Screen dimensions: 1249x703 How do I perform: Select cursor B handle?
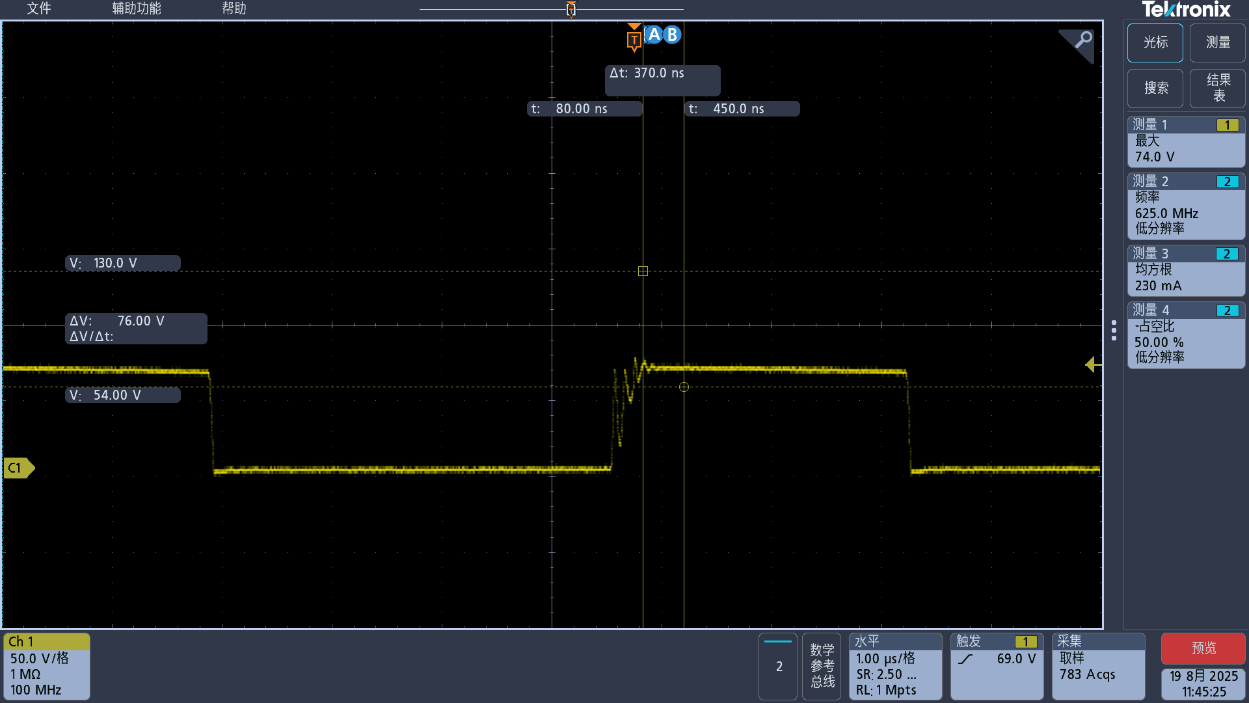[673, 34]
